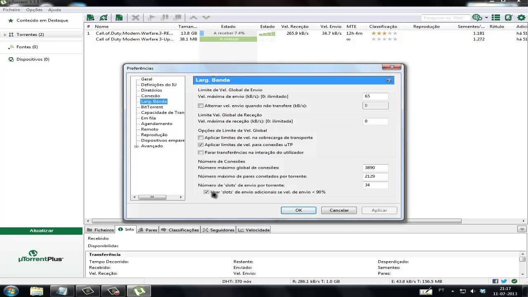Click the Twitter icon in status bar
528x297 pixels.
[x=504, y=281]
